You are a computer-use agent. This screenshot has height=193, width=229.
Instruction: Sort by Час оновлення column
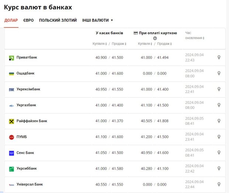(x=194, y=38)
